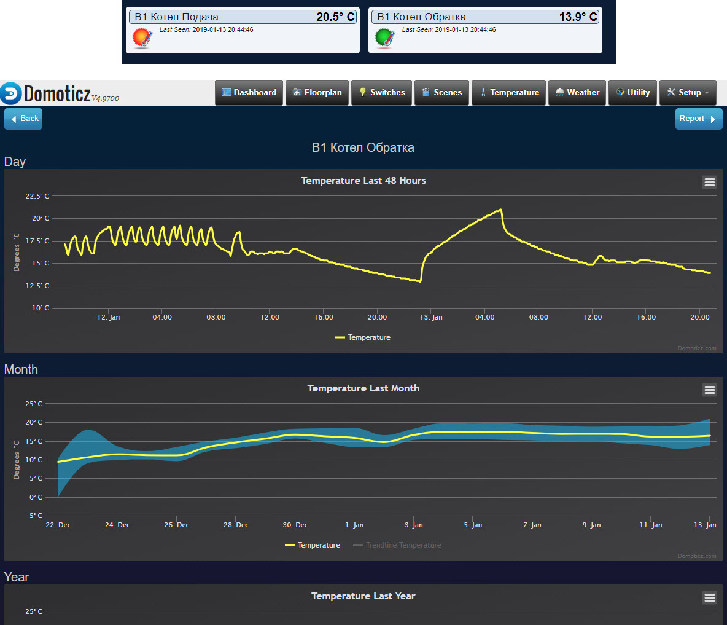Open the Last Year chart hamburger menu
The height and width of the screenshot is (625, 727).
coord(709,597)
